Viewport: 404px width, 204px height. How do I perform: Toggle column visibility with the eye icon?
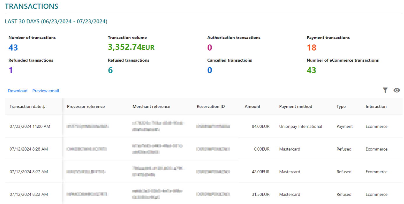[397, 90]
